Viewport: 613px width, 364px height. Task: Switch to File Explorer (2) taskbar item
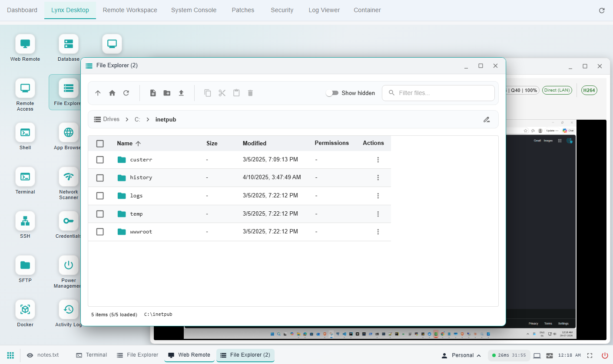[245, 355]
